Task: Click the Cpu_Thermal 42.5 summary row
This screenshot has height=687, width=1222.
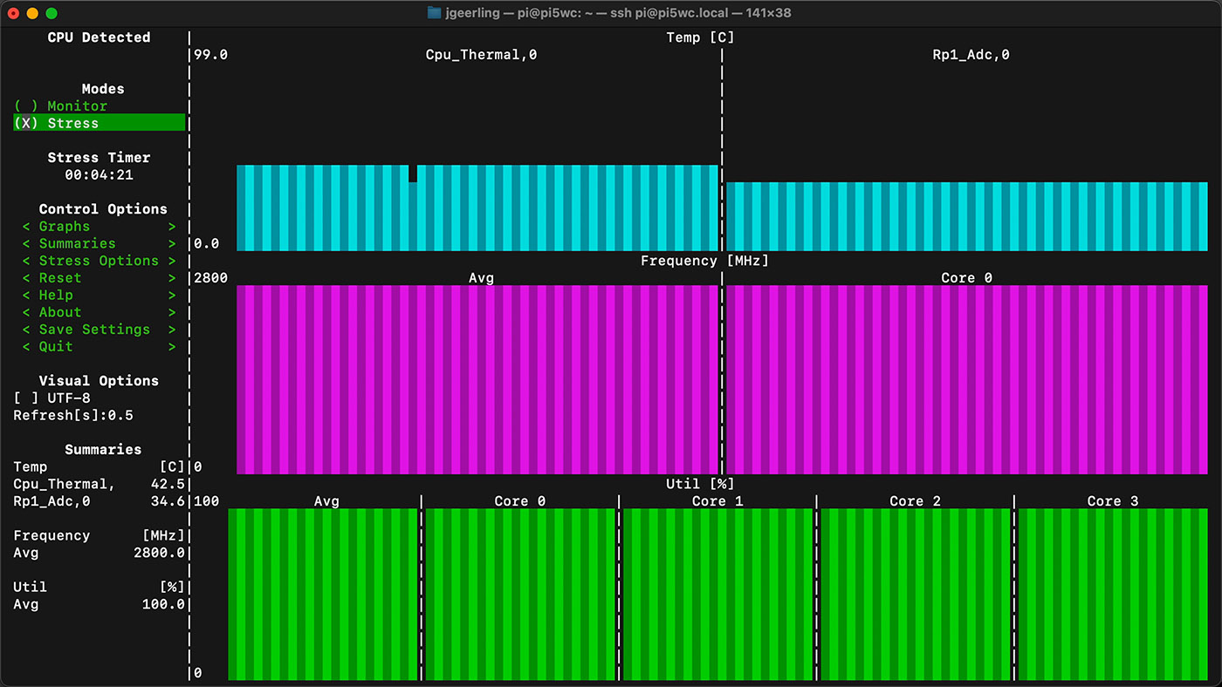Action: 99,485
